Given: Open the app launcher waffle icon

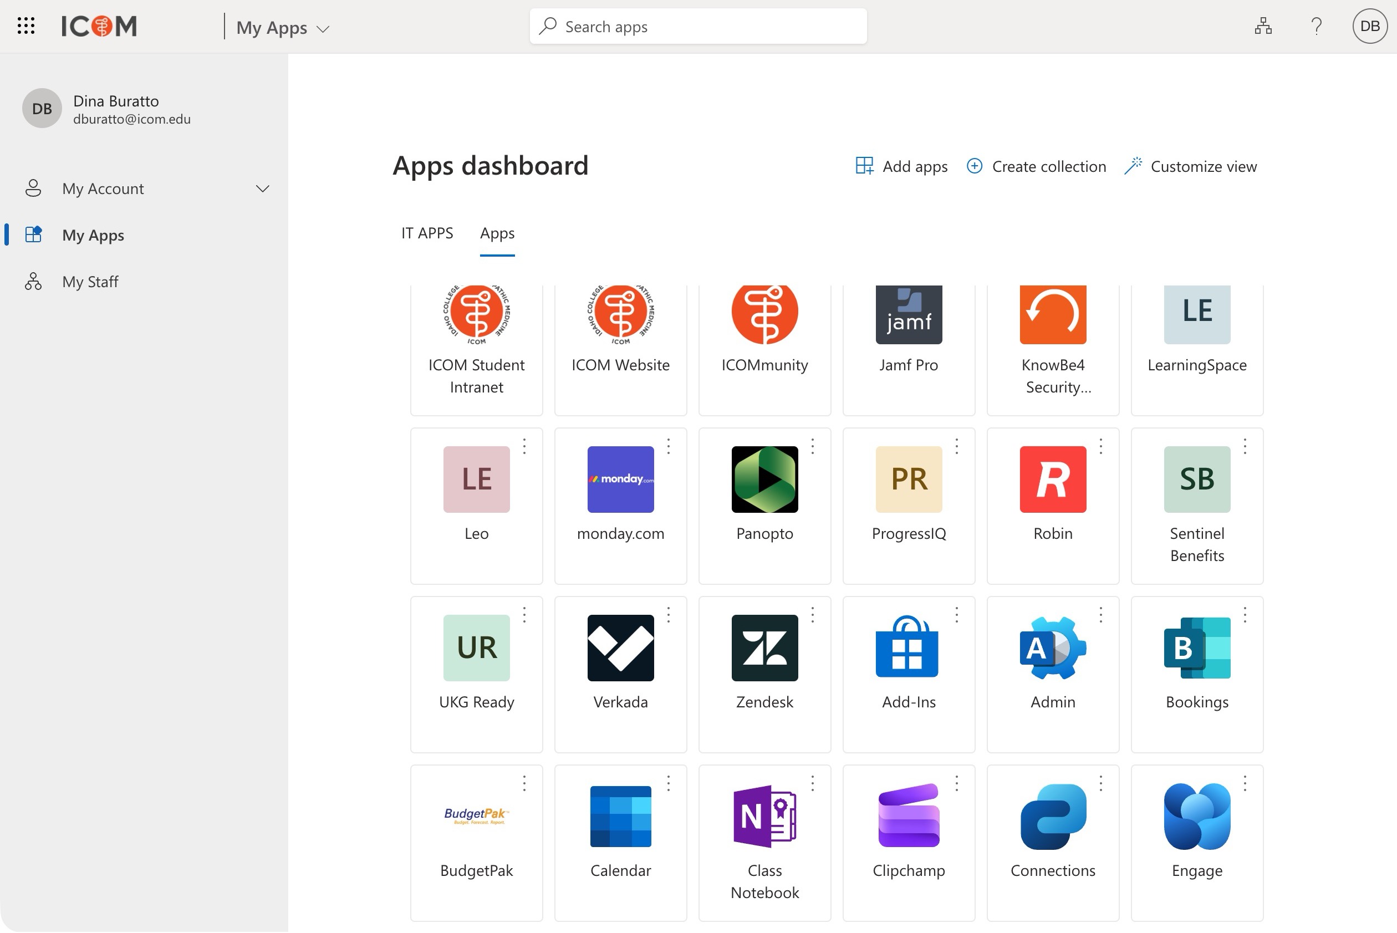Looking at the screenshot, I should coord(26,26).
